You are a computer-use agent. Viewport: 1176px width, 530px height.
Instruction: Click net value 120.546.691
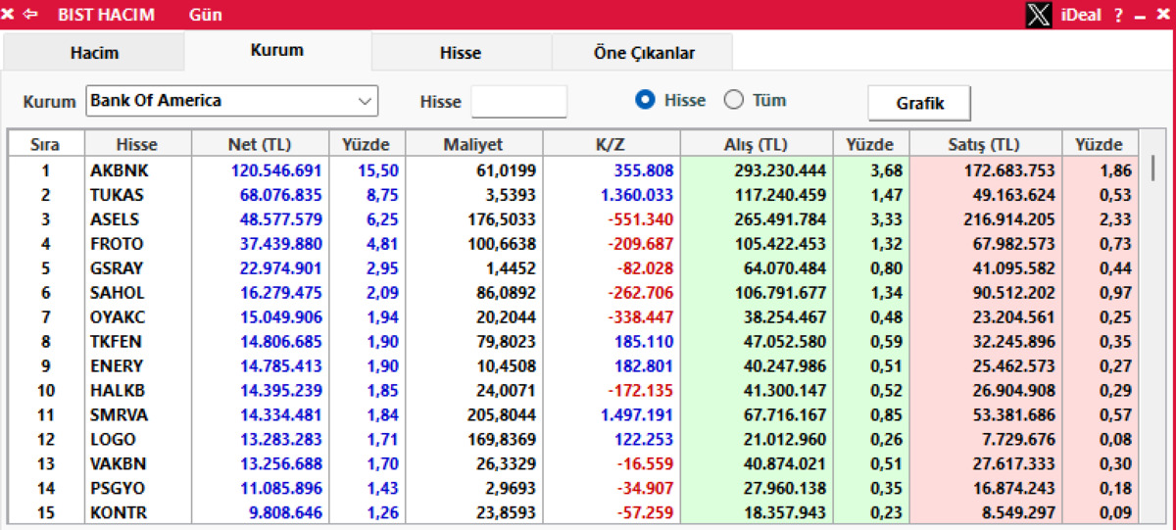point(276,170)
